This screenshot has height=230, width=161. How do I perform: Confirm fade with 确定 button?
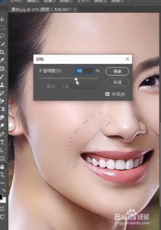[x=117, y=72]
